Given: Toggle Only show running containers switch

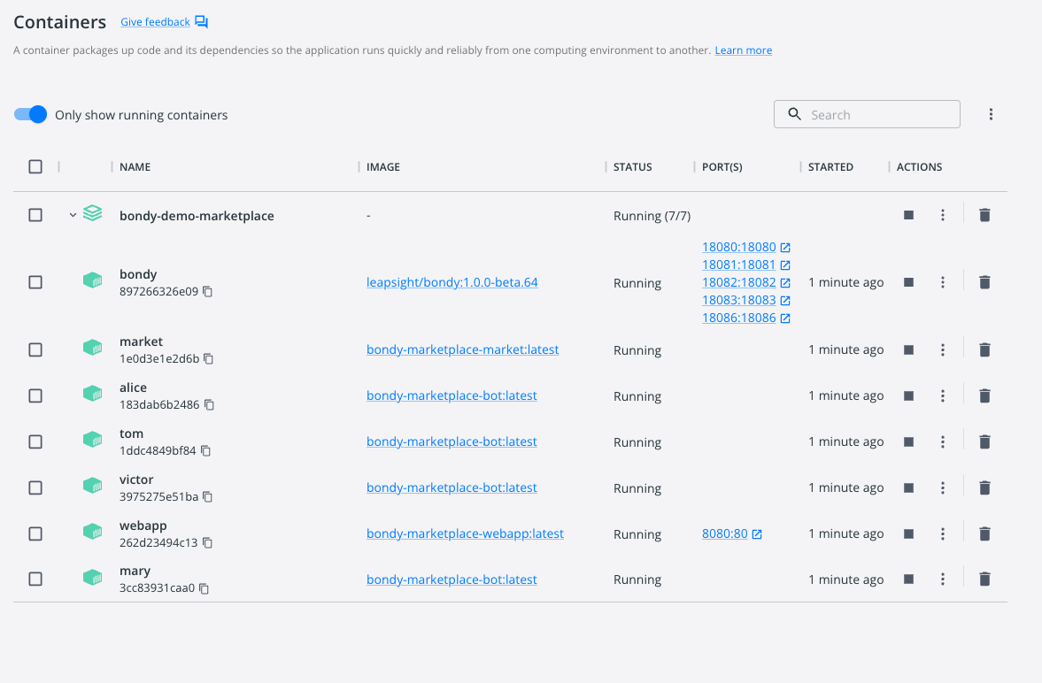Looking at the screenshot, I should coord(31,114).
